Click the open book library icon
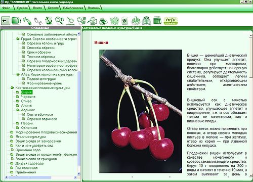This screenshot has height=182, width=253. 146,21
